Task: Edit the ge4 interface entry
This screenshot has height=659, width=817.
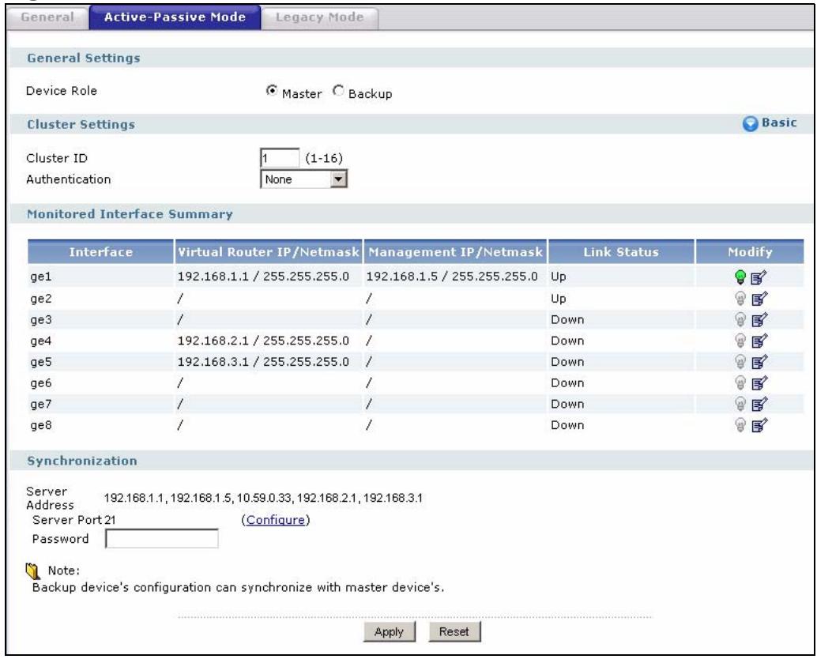Action: point(759,341)
